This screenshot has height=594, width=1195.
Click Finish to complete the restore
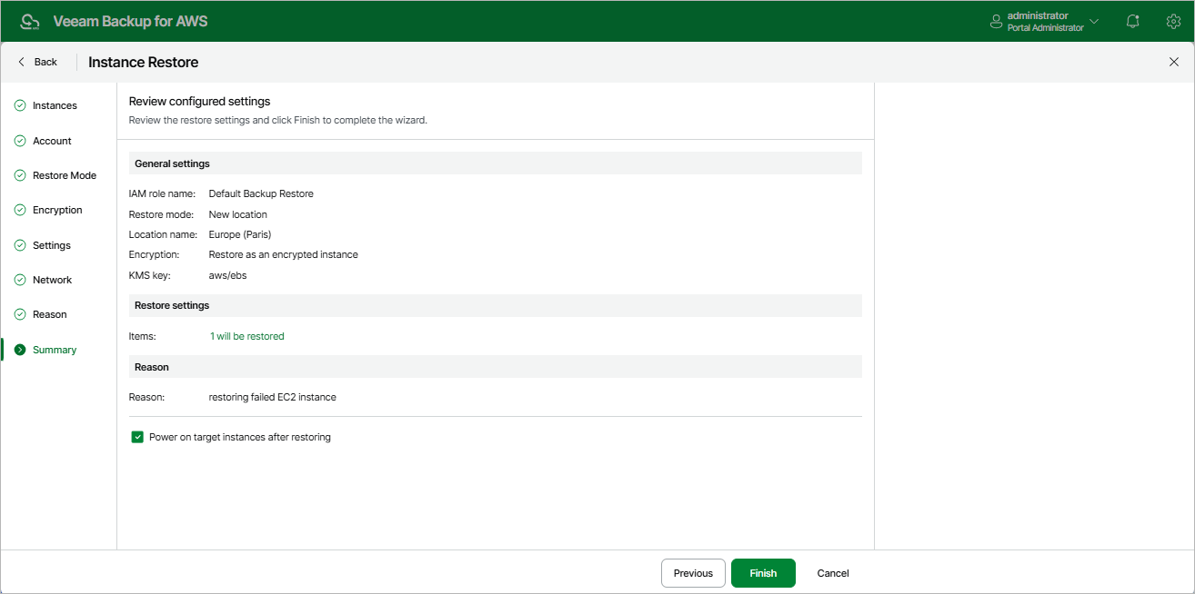[x=763, y=573]
